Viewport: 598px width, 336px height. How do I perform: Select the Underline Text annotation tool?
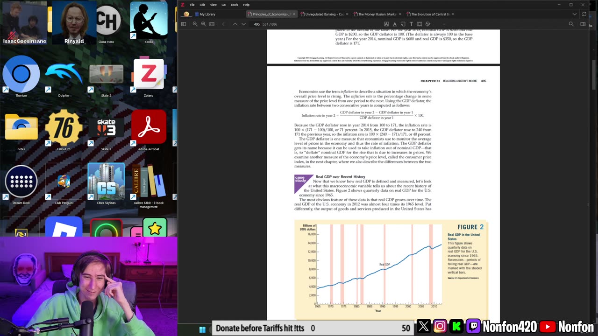[395, 24]
